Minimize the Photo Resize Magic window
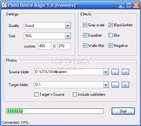The image size is (141, 126). (121, 5)
